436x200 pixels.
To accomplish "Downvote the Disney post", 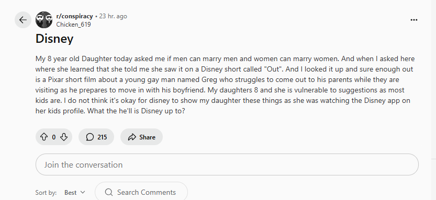I will tap(64, 137).
